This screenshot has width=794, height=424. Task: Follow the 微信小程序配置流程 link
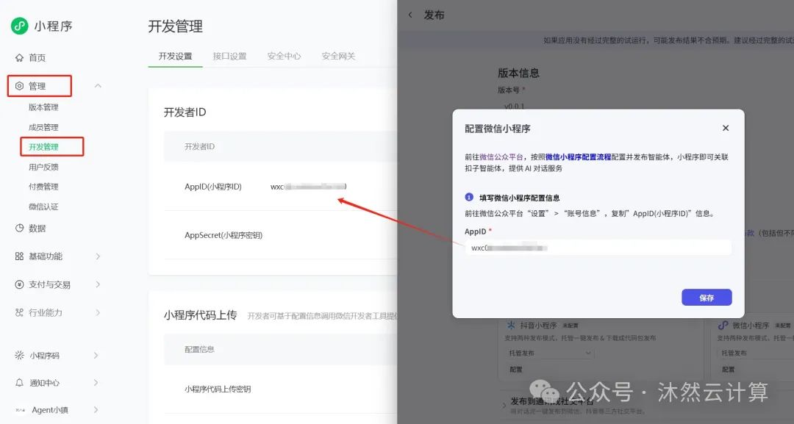point(578,157)
